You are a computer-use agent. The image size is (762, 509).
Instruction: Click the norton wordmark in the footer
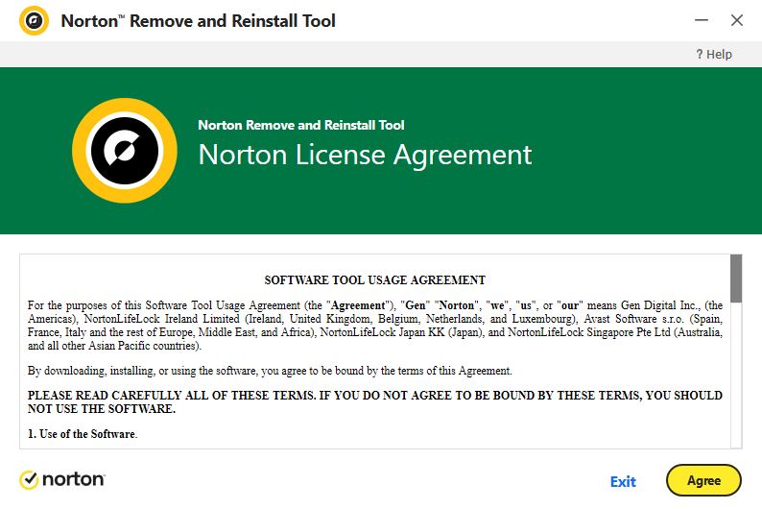[73, 480]
